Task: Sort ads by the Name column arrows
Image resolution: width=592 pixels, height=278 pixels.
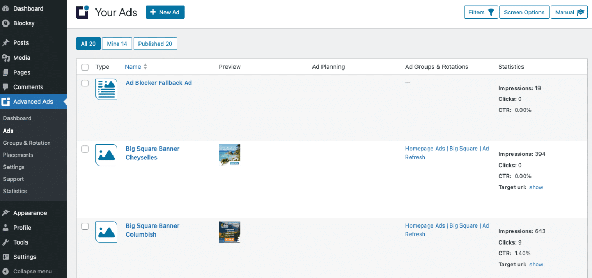Action: pos(145,67)
